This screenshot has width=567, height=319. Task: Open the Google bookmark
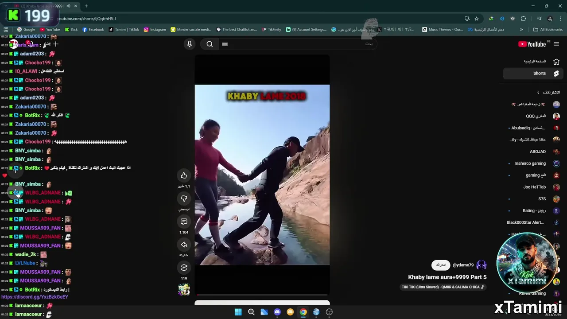26,30
